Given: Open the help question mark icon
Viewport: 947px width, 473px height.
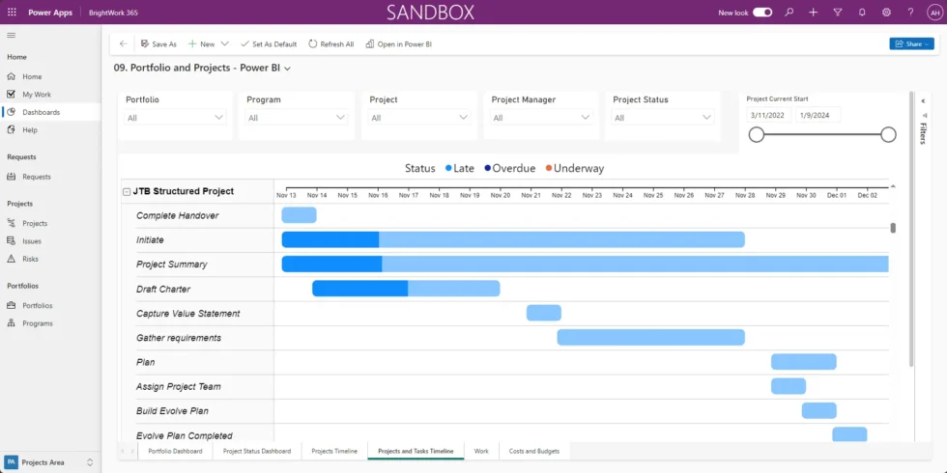Looking at the screenshot, I should (x=910, y=13).
